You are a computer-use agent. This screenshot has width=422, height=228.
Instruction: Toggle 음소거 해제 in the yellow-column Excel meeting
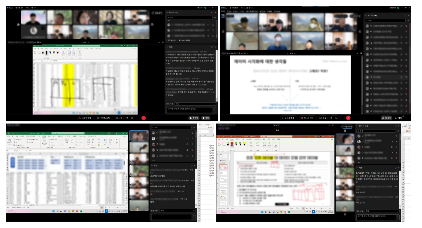coord(85,118)
